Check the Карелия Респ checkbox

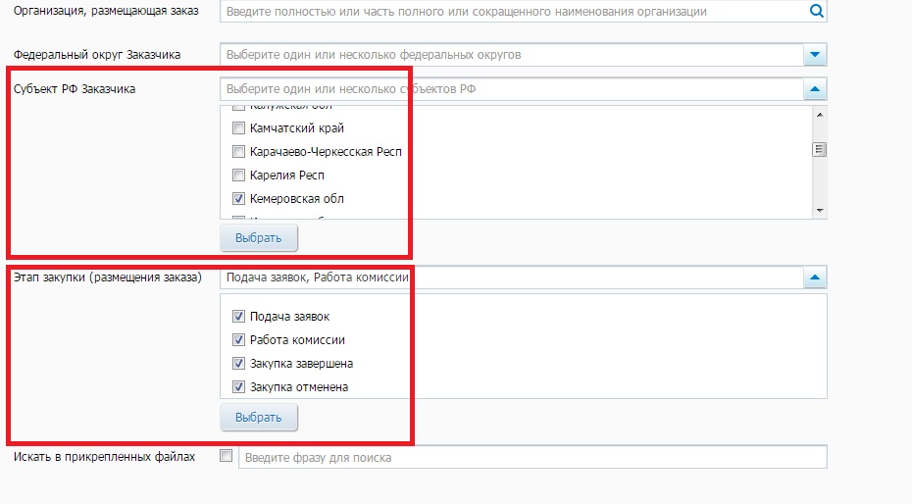pyautogui.click(x=238, y=175)
